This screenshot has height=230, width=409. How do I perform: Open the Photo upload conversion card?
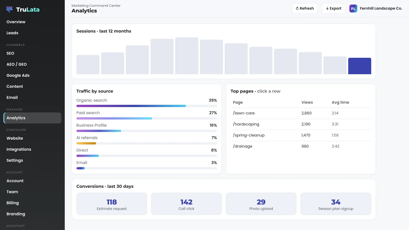tap(261, 204)
